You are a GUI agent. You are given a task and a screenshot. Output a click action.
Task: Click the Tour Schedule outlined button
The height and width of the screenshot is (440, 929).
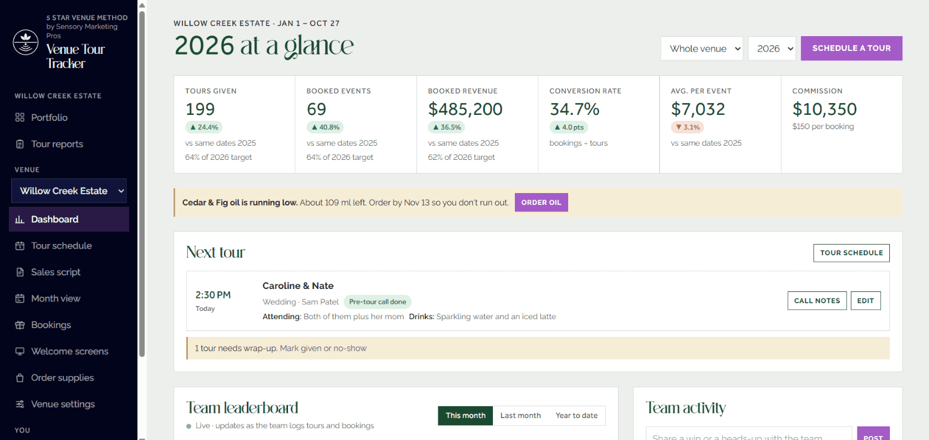[x=851, y=253]
